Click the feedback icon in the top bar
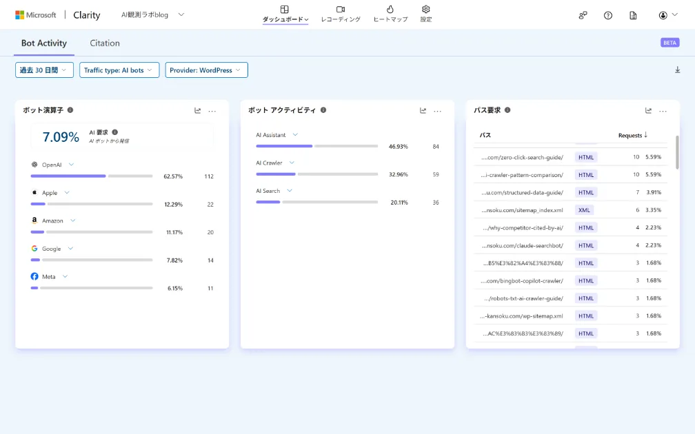 click(x=583, y=15)
